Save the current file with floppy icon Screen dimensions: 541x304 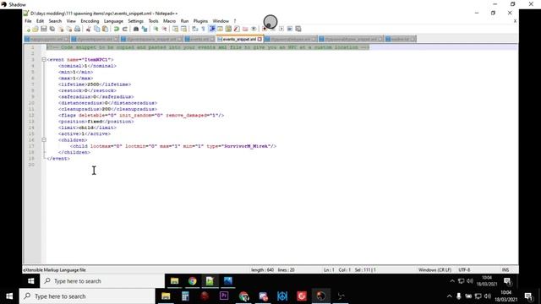coord(44,29)
